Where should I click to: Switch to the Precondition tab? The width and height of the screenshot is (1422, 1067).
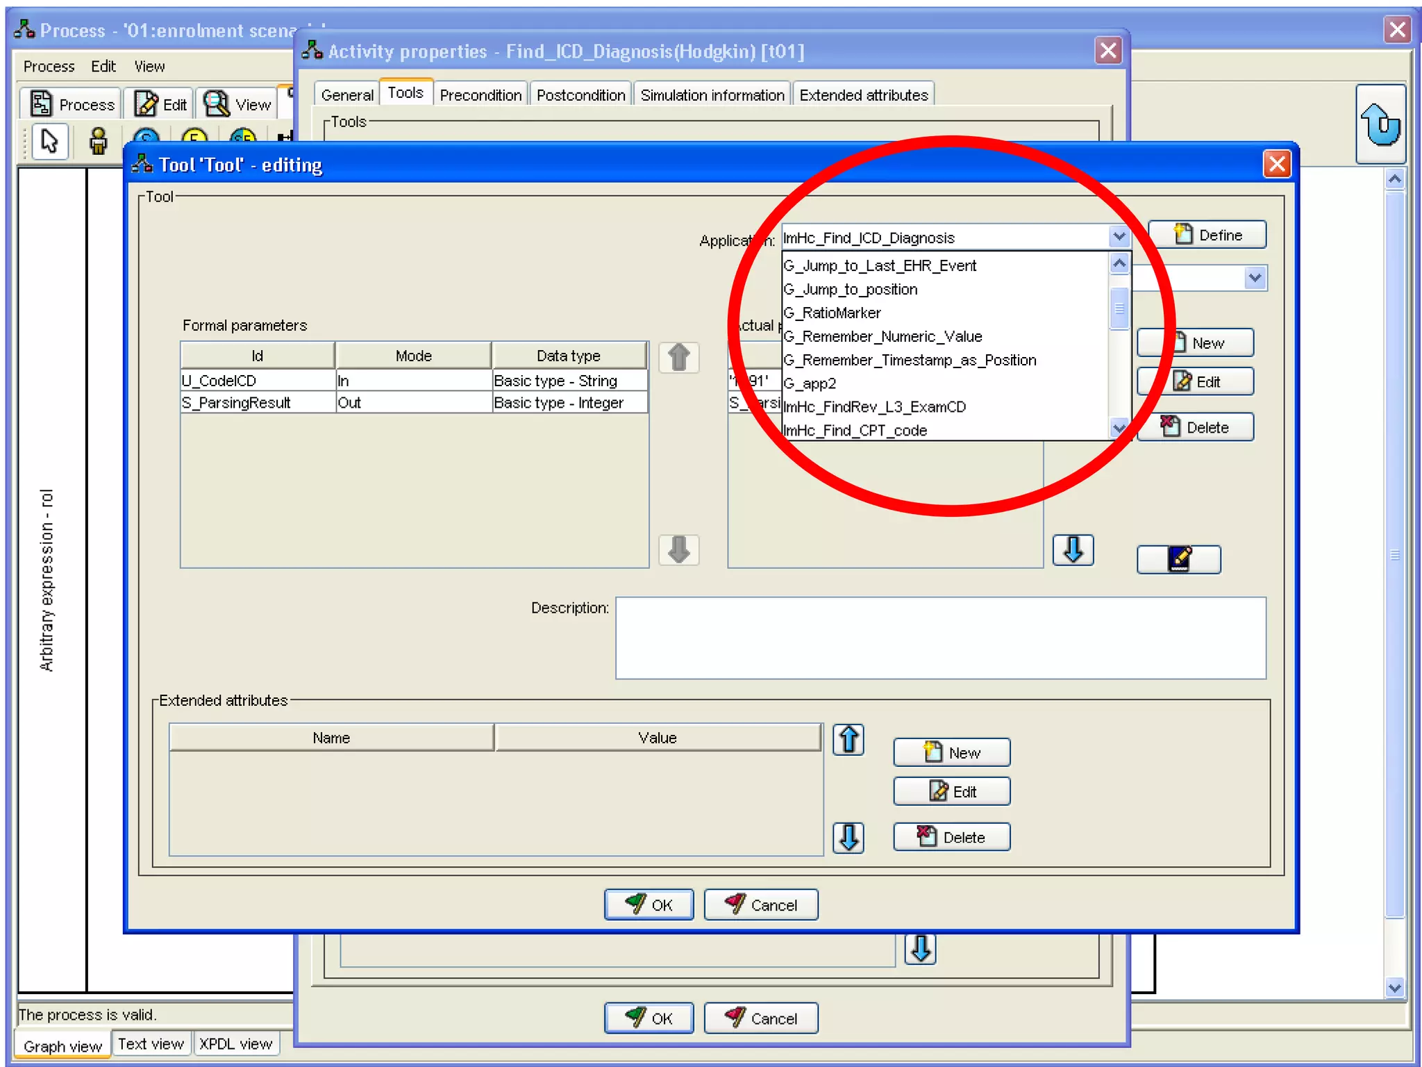click(480, 95)
